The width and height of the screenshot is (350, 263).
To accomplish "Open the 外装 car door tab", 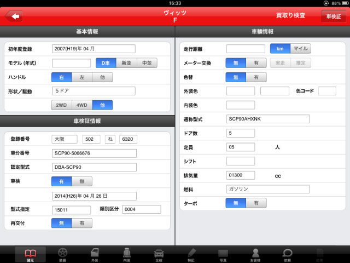I will pos(95,255).
